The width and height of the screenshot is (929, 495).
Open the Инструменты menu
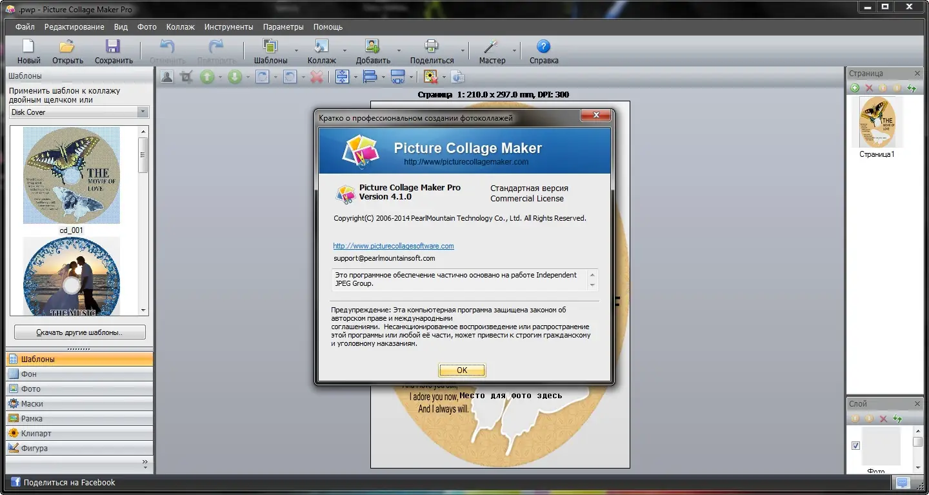(228, 27)
